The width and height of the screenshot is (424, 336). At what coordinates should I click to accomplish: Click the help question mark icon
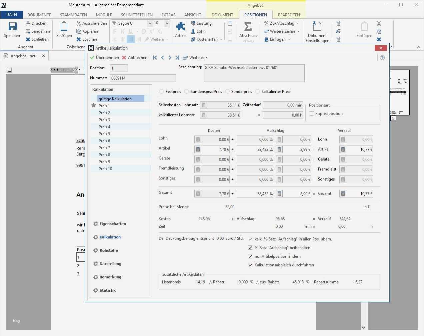[x=382, y=58]
